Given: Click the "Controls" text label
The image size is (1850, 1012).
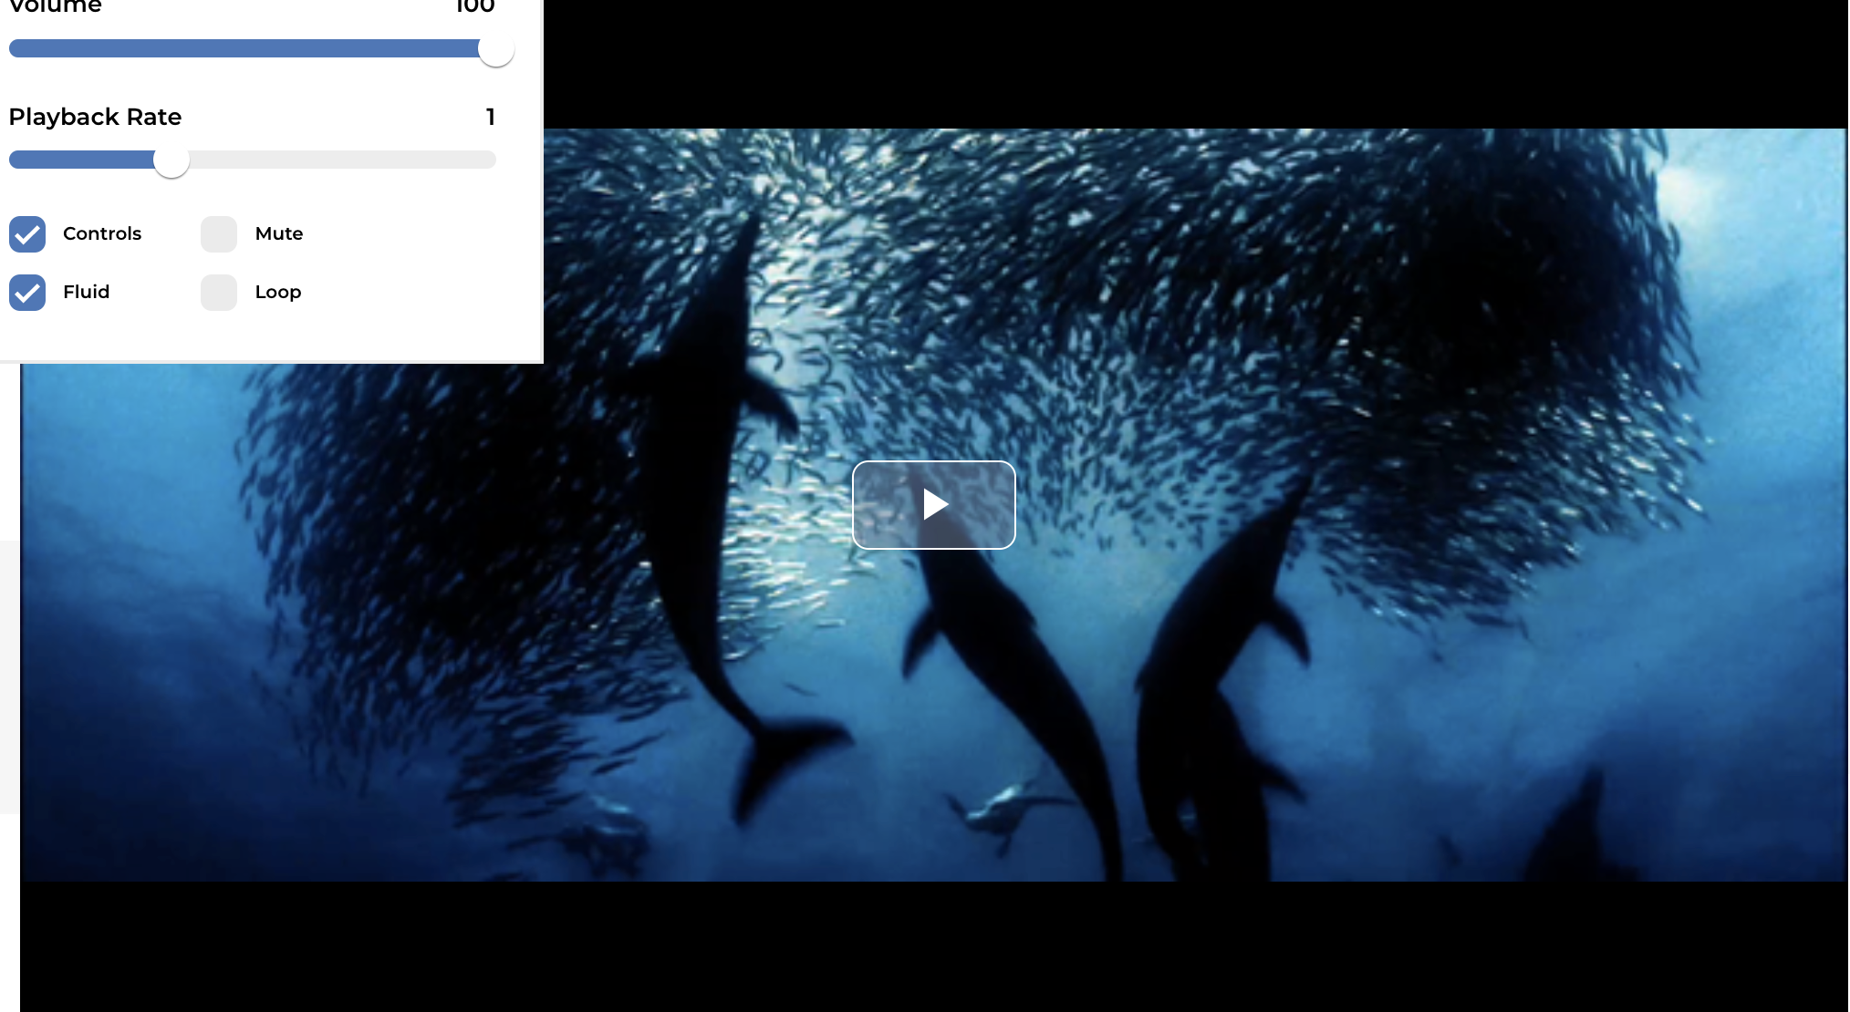Looking at the screenshot, I should 102,233.
